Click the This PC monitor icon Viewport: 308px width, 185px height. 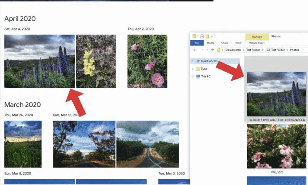[198, 76]
